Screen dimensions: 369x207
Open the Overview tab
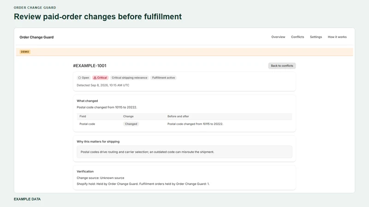[278, 37]
